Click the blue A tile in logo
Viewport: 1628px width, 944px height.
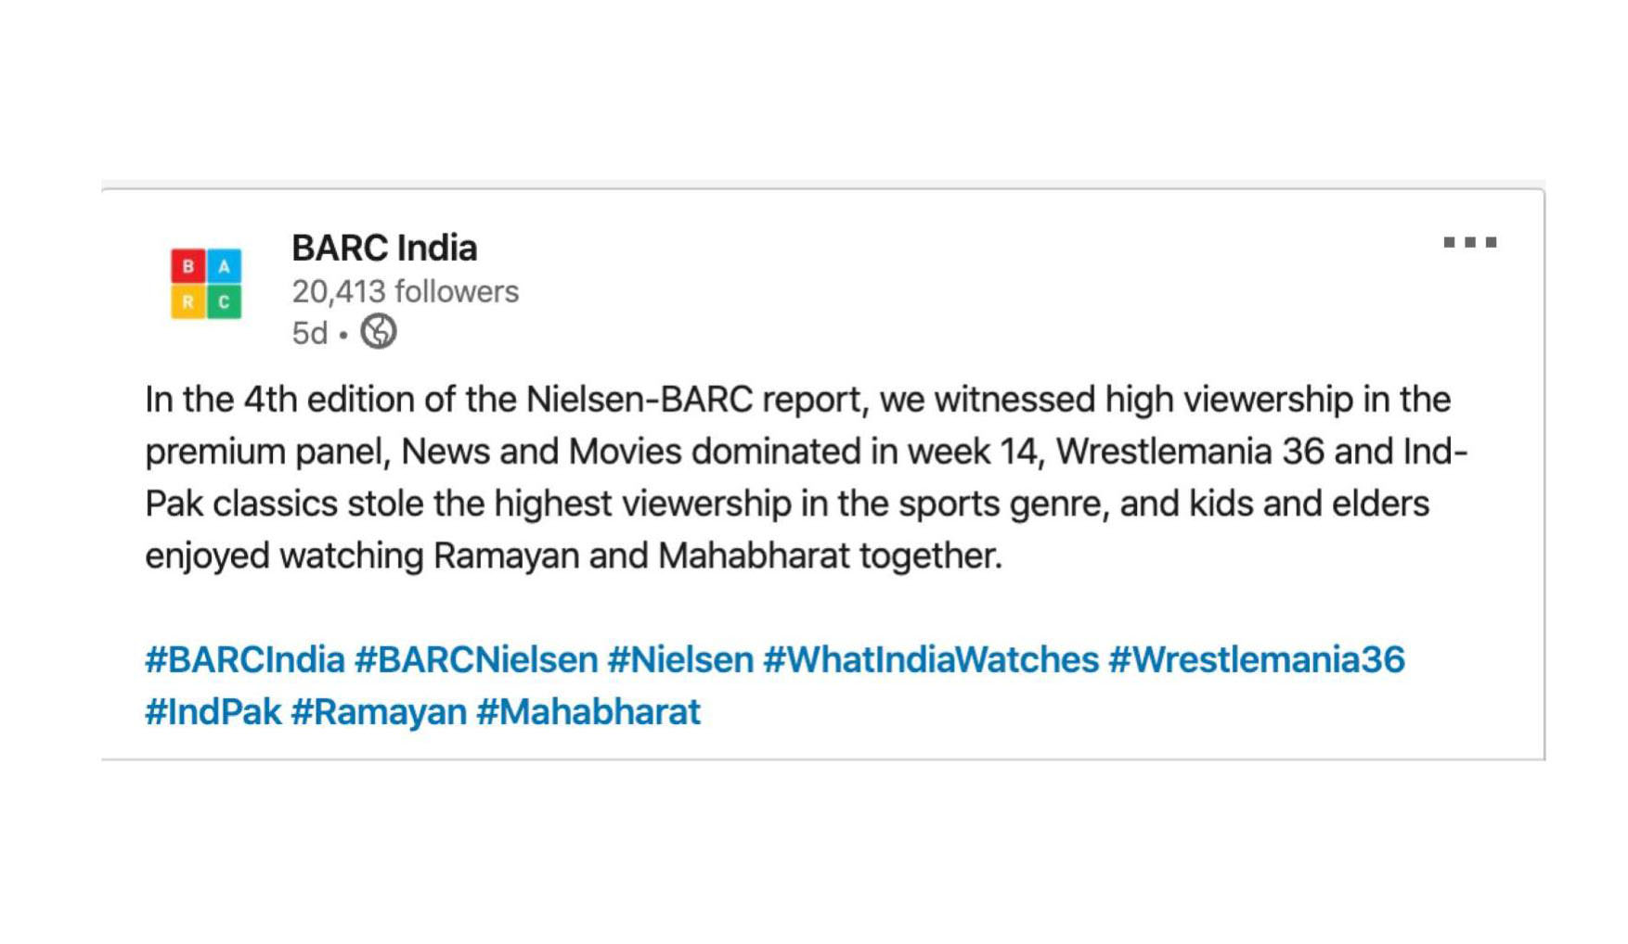[224, 266]
